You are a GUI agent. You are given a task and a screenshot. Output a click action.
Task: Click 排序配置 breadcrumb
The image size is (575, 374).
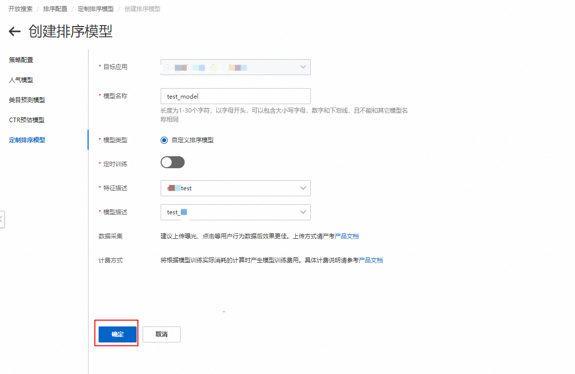(55, 9)
